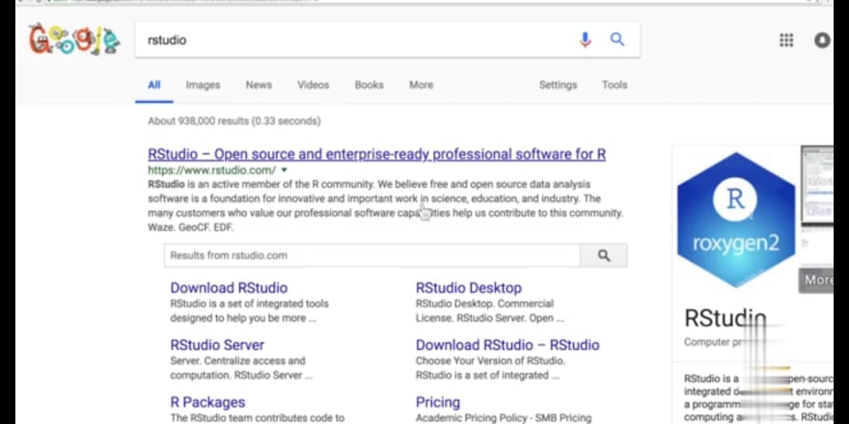Click the https://www.rstudio.com/ URL text
Screen dimensions: 849x424
click(211, 171)
